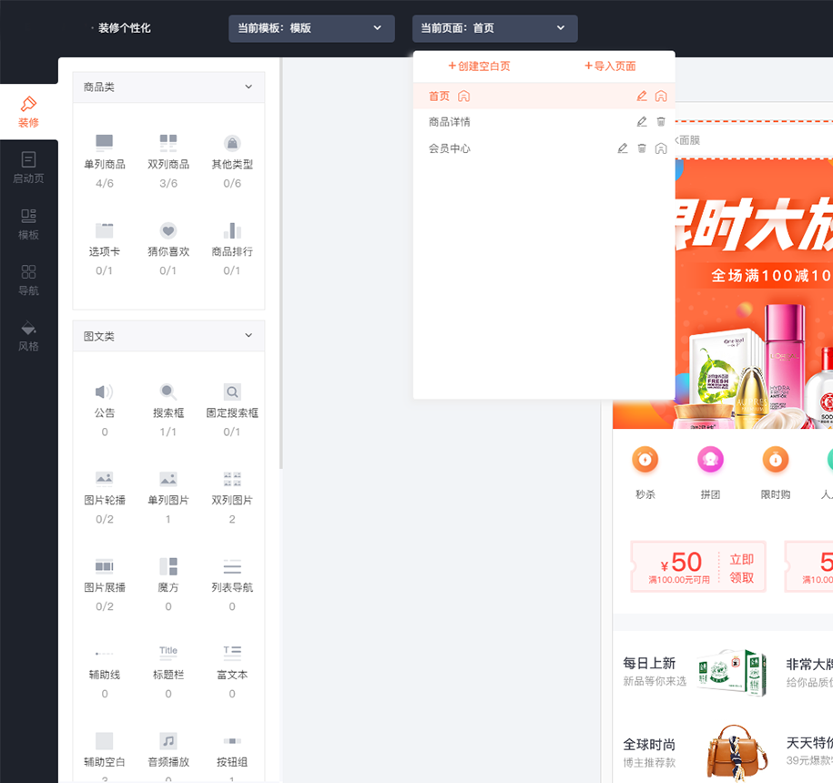833x783 pixels.
Task: Edit the 商品详情 page name
Action: tap(642, 122)
